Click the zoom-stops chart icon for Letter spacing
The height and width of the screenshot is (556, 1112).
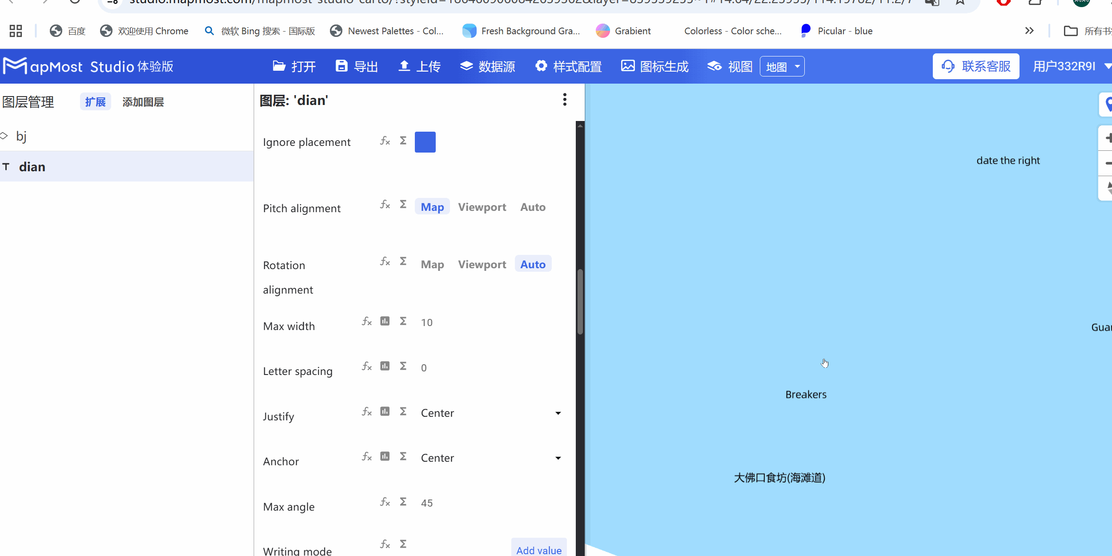pyautogui.click(x=385, y=366)
